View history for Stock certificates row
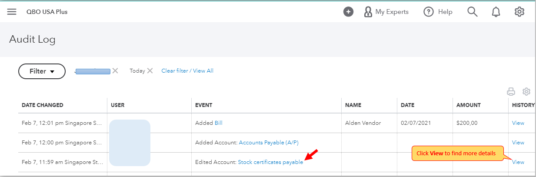Screen dimensions: 536x177 click(x=518, y=162)
